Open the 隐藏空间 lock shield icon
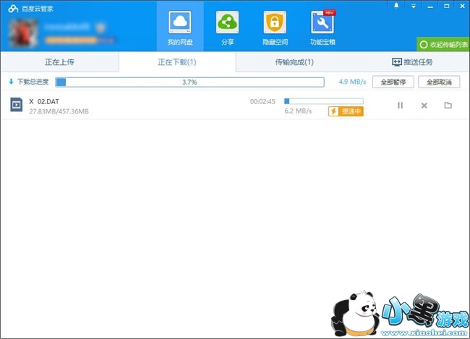This screenshot has width=470, height=339. point(275,22)
